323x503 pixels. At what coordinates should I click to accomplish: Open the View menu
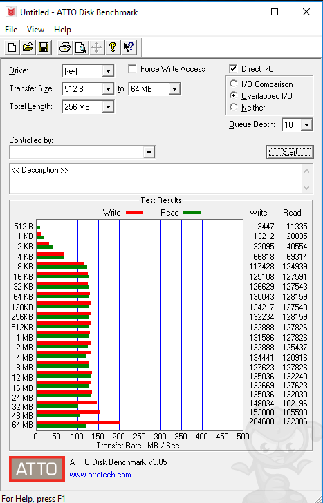click(35, 30)
